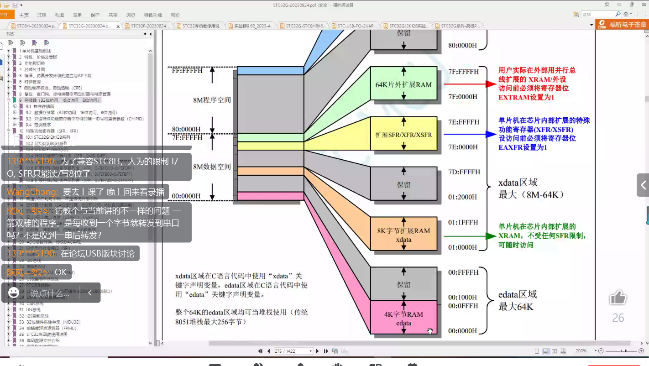The image size is (649, 366).
Task: Go to the previous page arrow
Action: [267, 351]
